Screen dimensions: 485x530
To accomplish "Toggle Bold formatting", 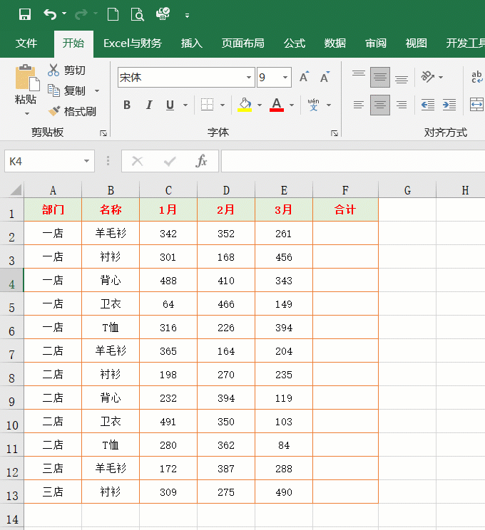I will [127, 105].
